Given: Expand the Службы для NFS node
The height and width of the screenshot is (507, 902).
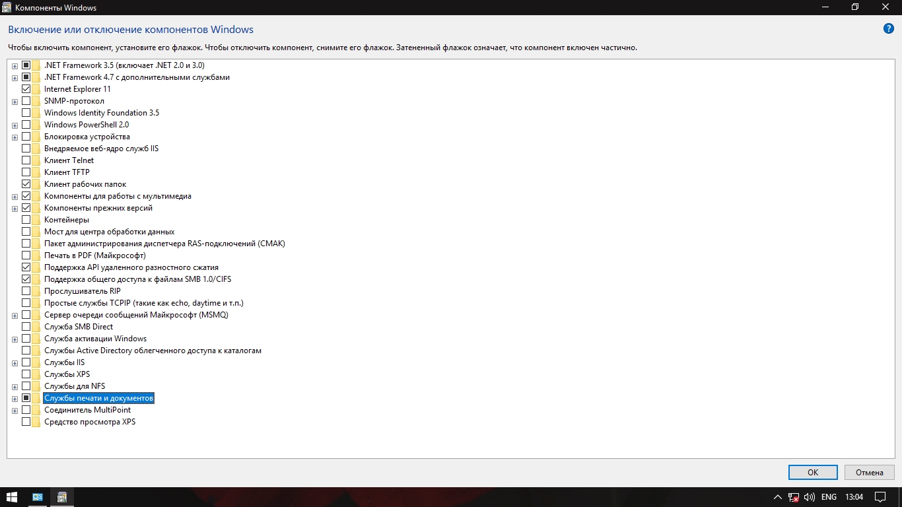Looking at the screenshot, I should coord(15,387).
